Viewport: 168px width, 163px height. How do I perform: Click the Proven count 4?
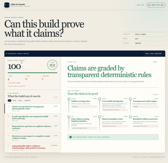pos(8,79)
